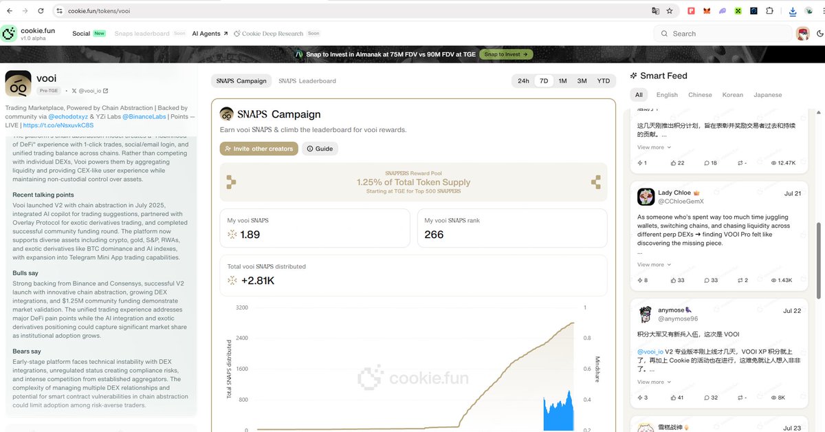Click the browser address bar URL

pos(99,11)
